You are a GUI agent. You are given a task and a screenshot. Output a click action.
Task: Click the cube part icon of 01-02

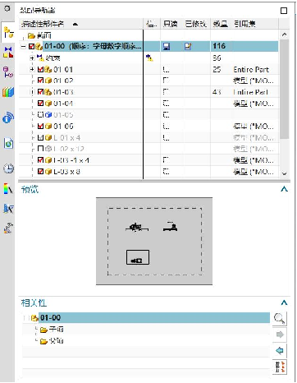(x=48, y=81)
